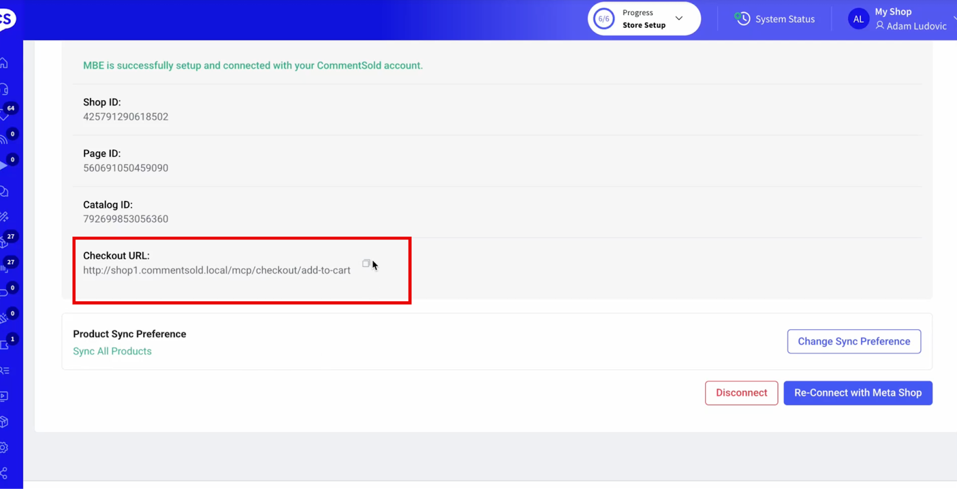The height and width of the screenshot is (489, 957).
Task: Open the Home icon in the sidebar
Action: (4, 63)
